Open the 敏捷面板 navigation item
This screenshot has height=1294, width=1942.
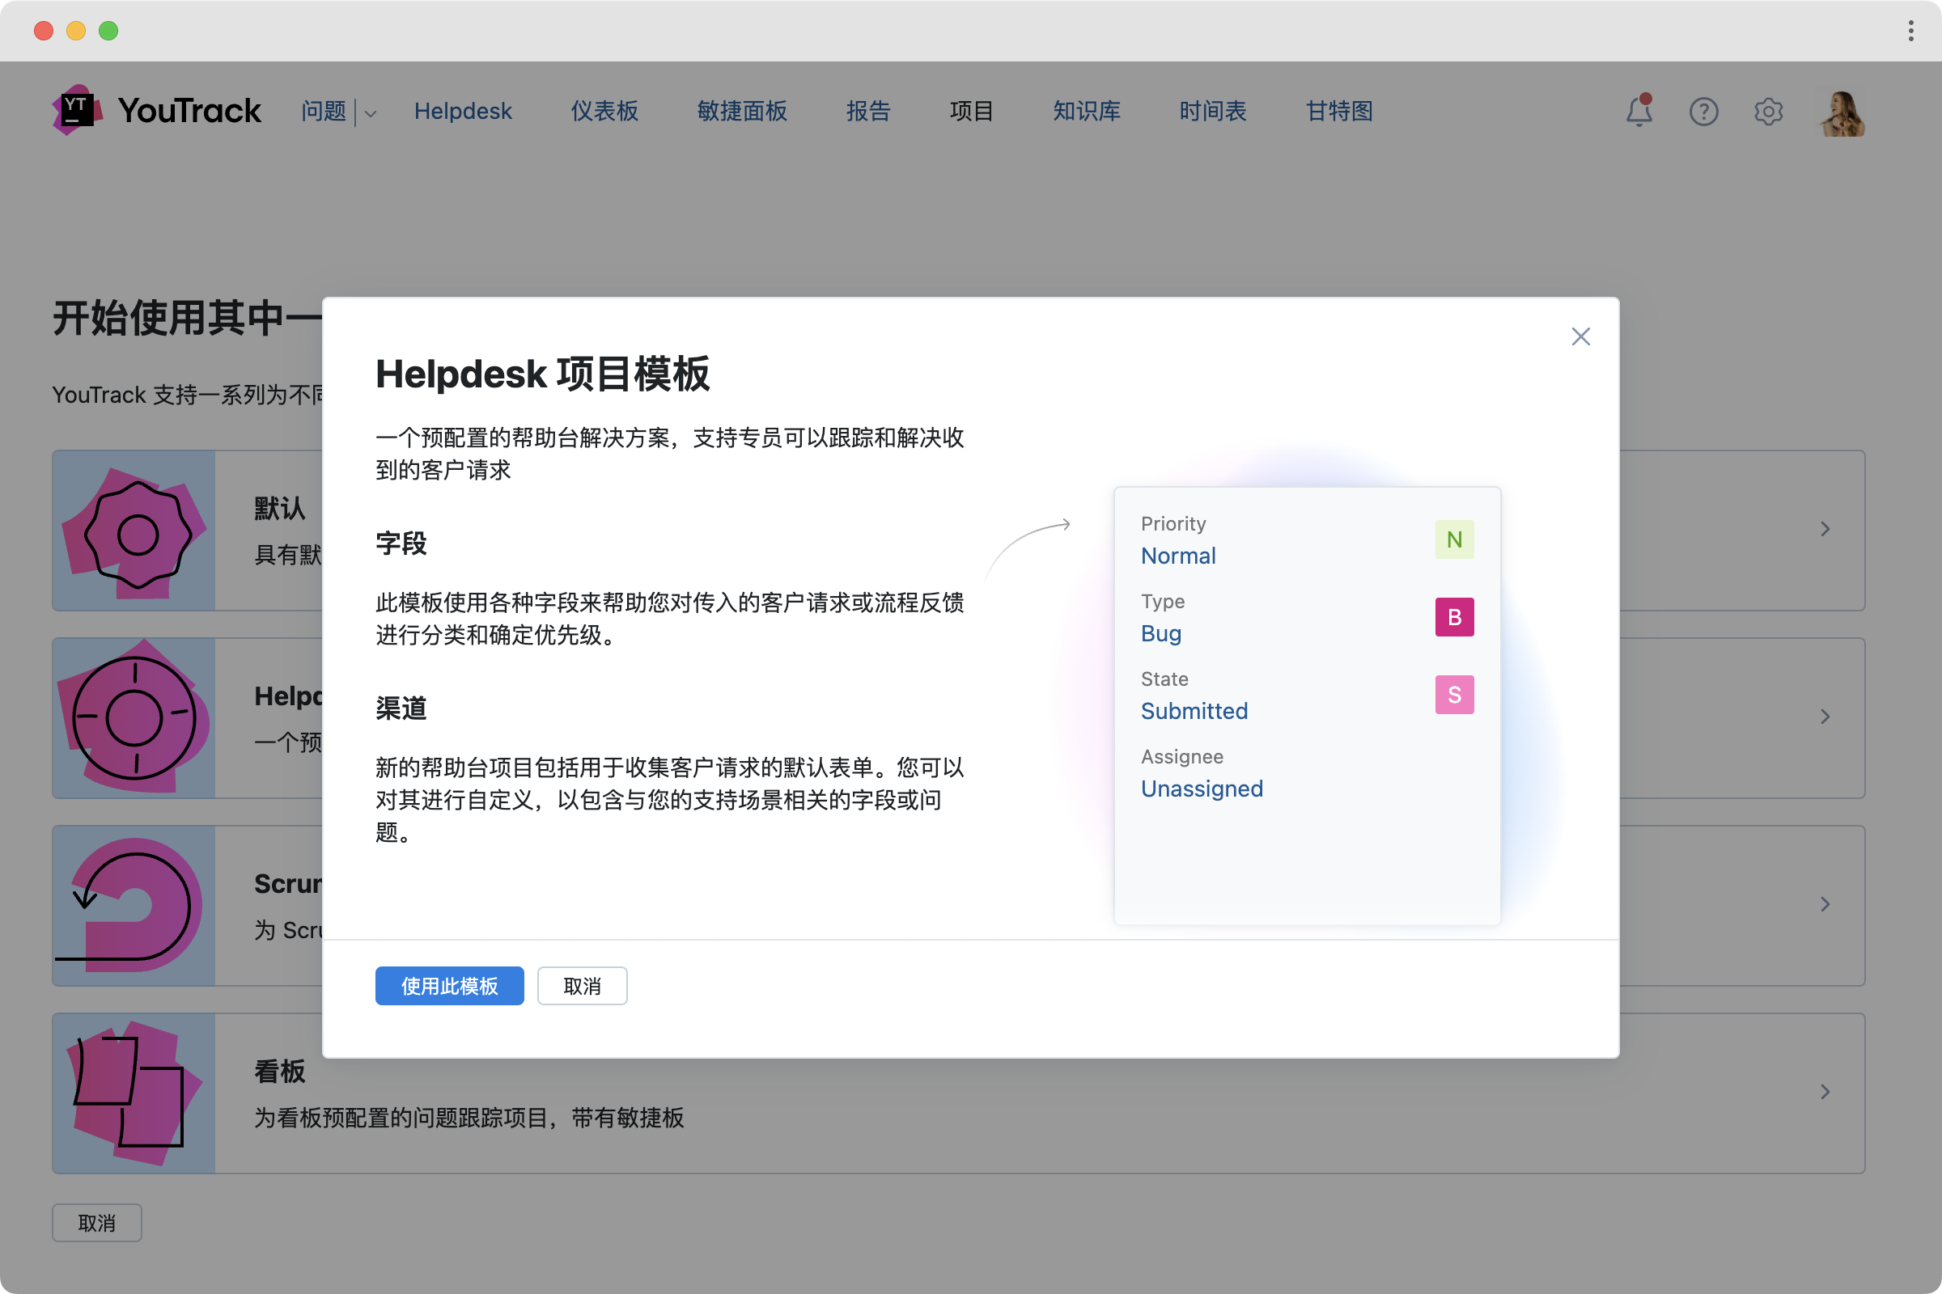(740, 111)
